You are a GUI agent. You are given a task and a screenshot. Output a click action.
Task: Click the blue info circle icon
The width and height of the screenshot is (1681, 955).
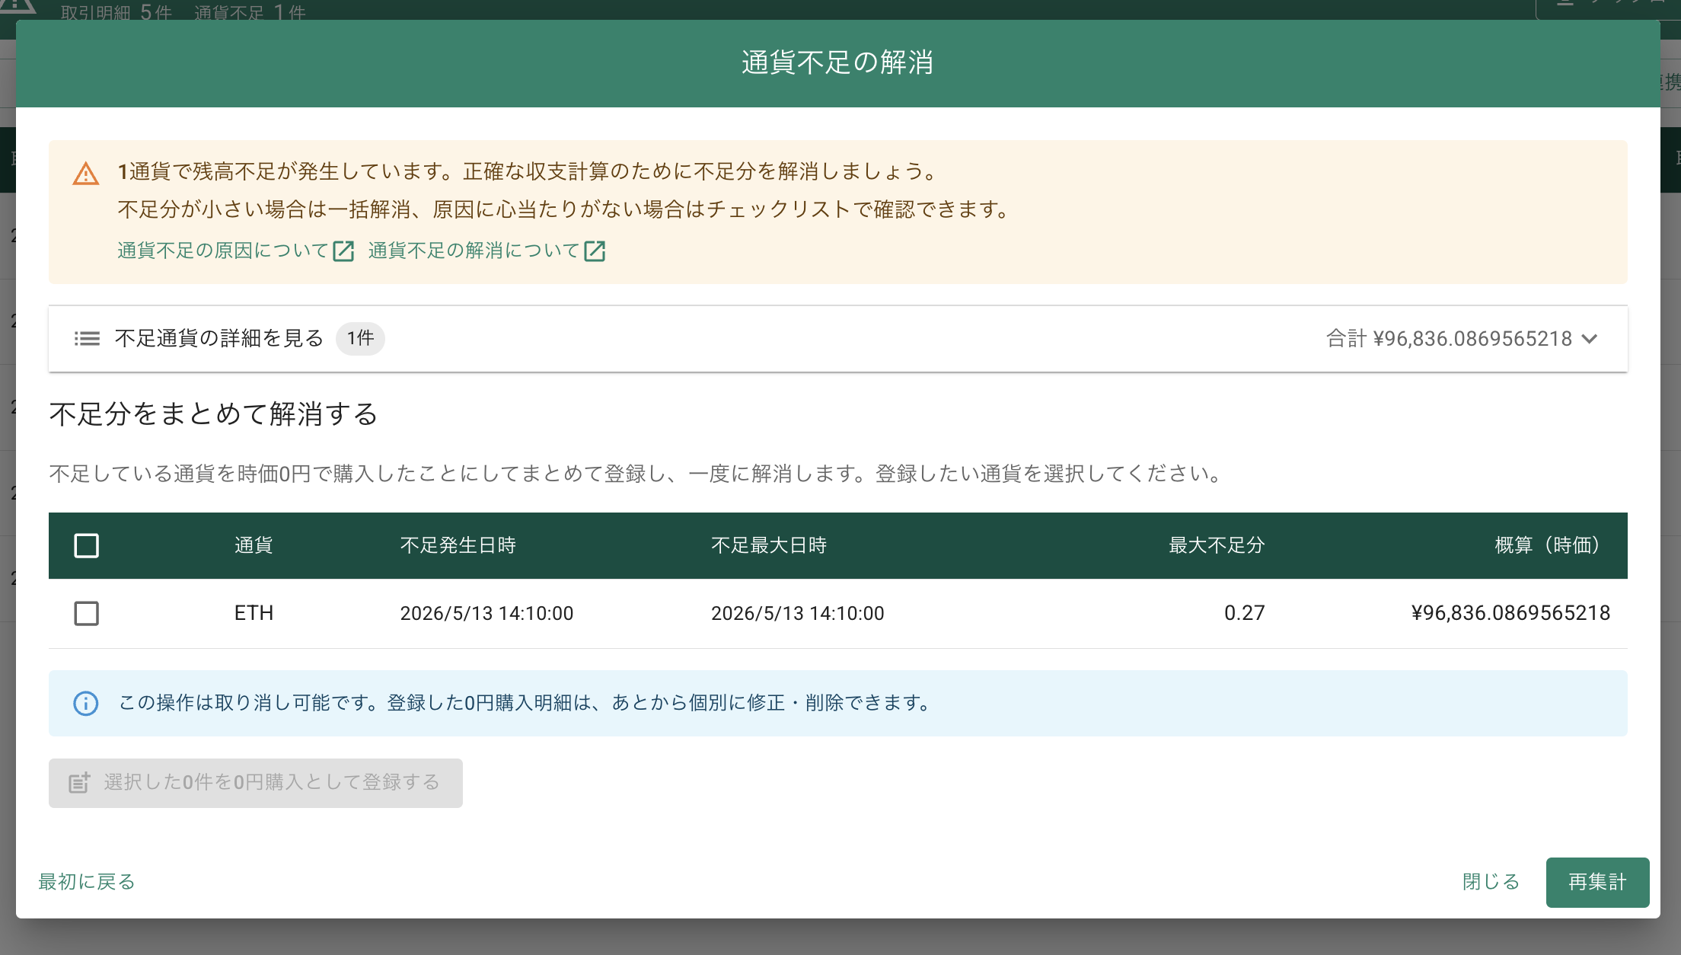(x=85, y=703)
